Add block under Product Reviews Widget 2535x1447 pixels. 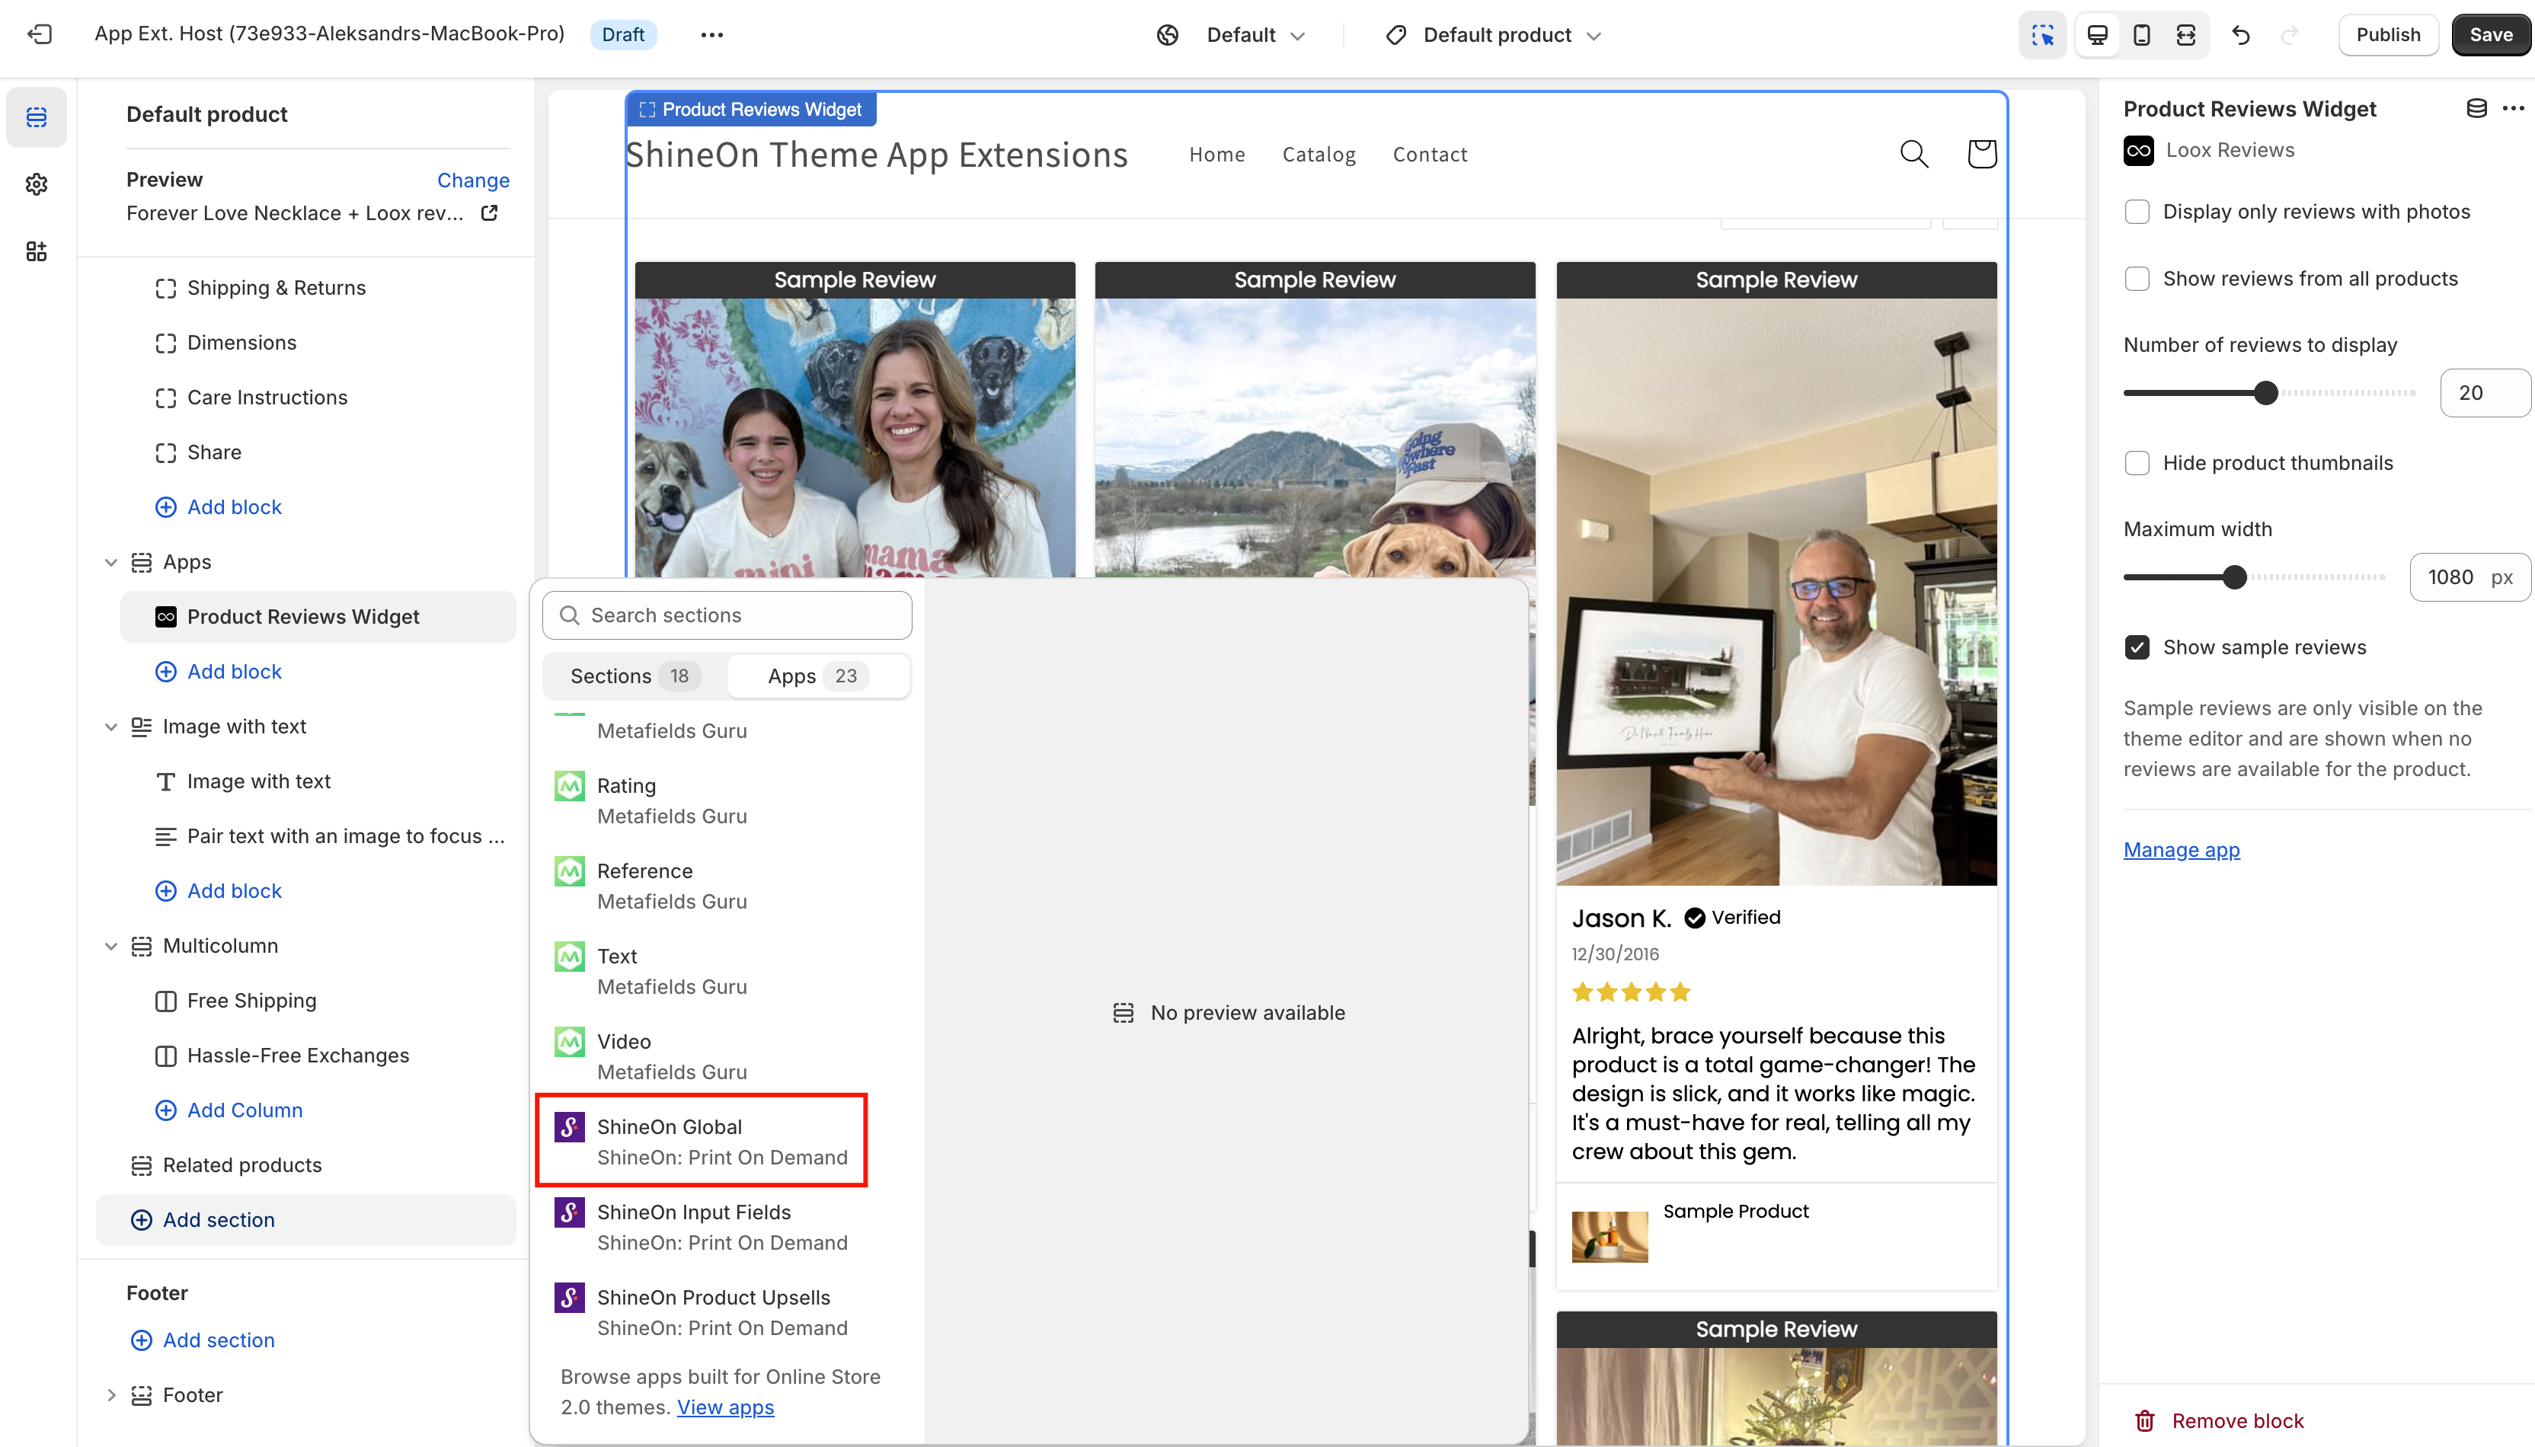pos(219,672)
